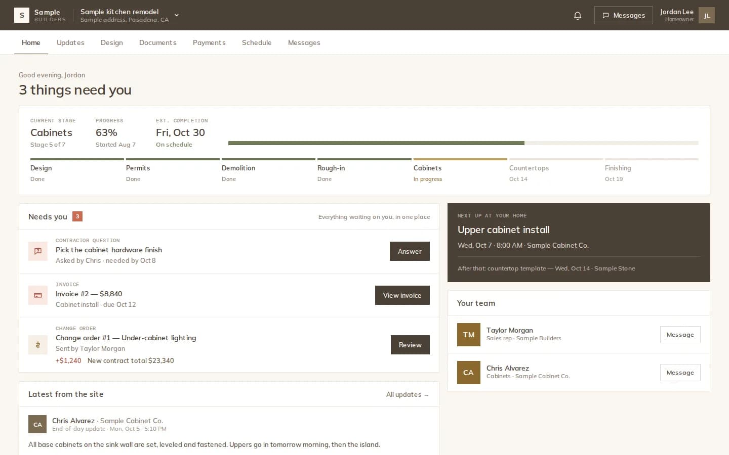Click Taylor Morgan's TM avatar
The image size is (729, 455).
(469, 335)
